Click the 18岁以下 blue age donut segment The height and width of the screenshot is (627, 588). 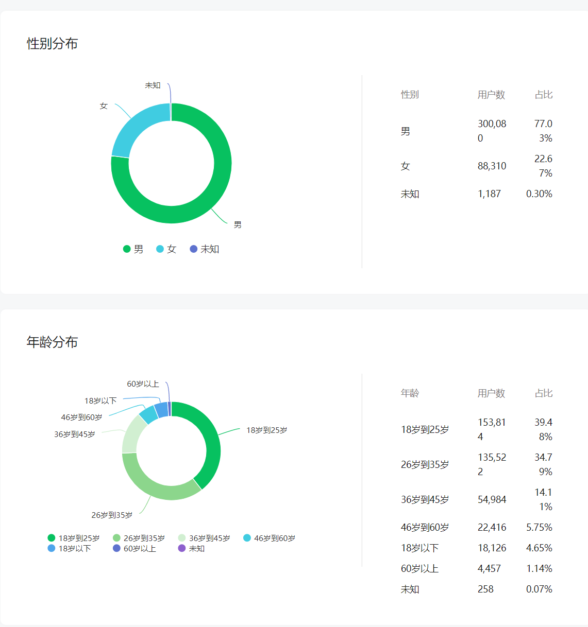click(x=161, y=410)
